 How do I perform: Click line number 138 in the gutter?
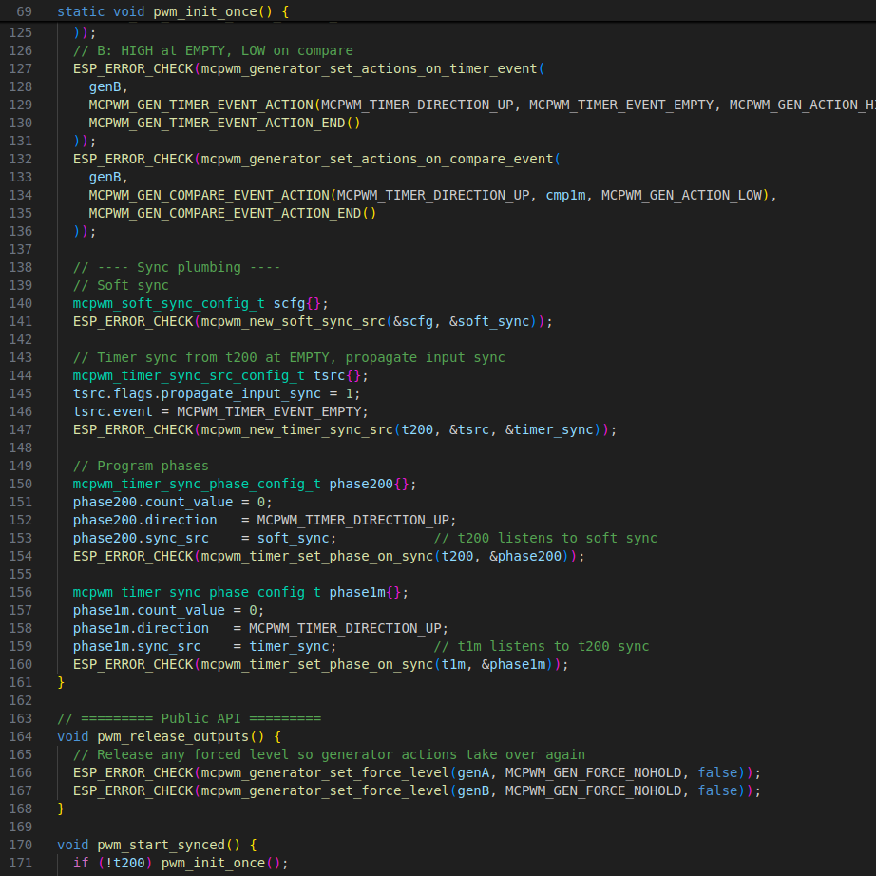point(21,267)
